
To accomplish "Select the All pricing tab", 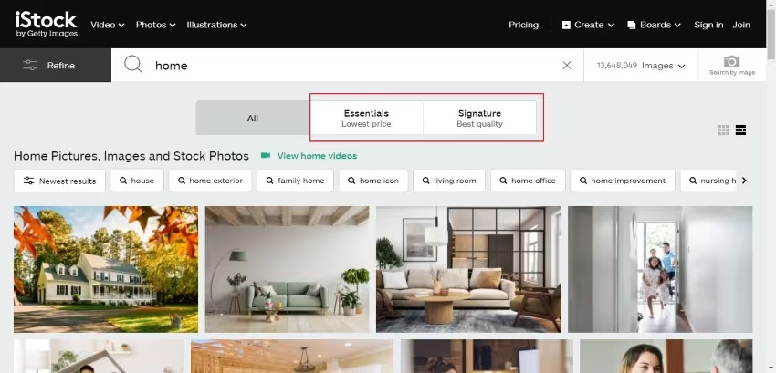I will point(253,118).
